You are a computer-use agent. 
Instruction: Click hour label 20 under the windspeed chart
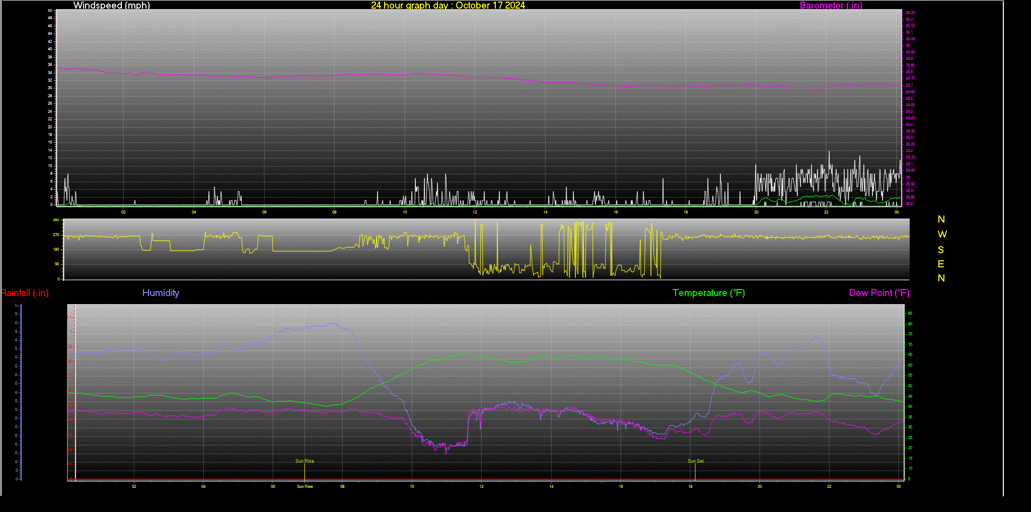[x=756, y=212]
